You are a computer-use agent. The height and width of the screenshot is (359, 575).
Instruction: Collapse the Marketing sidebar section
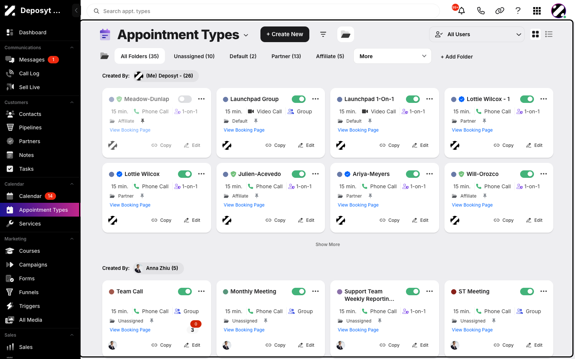tap(72, 239)
